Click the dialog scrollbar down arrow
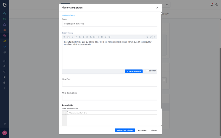Screen dimensions: 221x138 pos(161,125)
